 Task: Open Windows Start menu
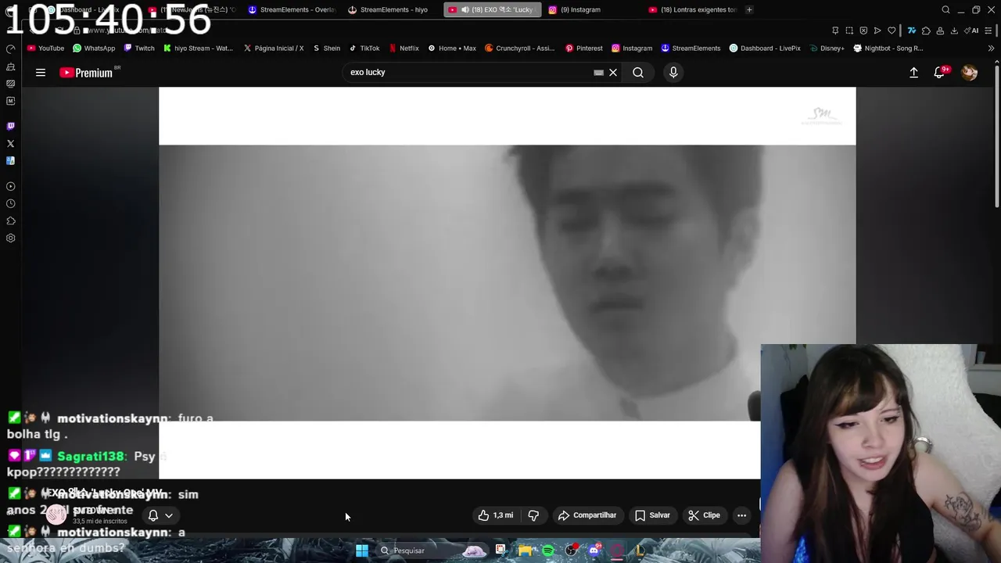click(x=362, y=550)
